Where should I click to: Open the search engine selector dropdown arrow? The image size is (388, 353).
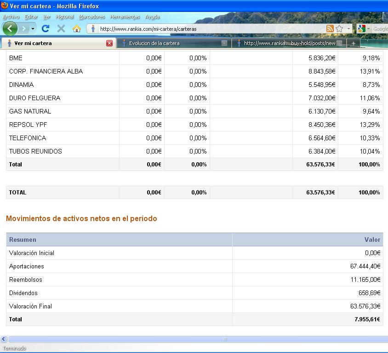pos(368,28)
